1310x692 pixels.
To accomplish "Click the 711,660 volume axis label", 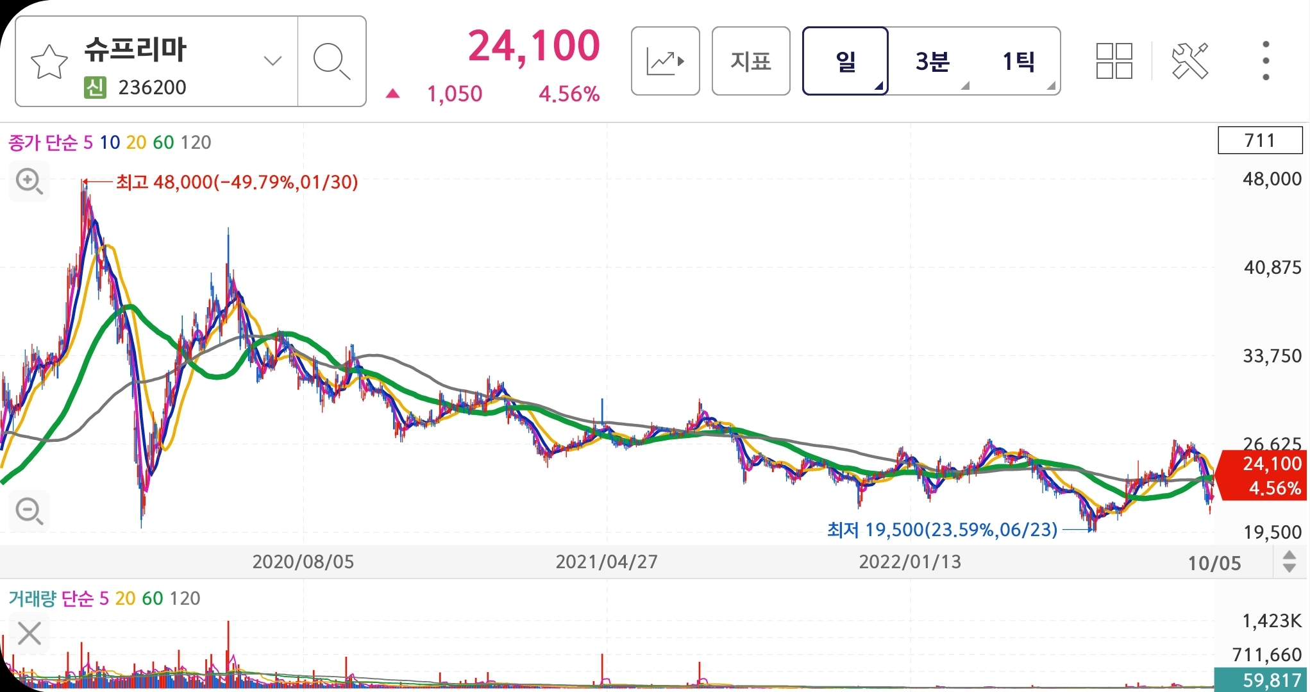I will (1267, 655).
